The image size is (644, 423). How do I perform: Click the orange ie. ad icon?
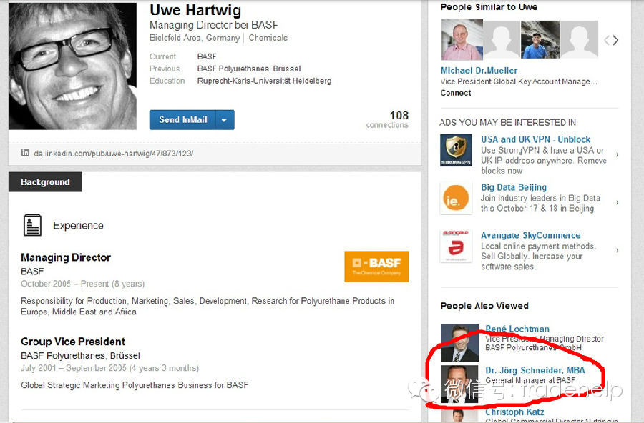tap(456, 199)
